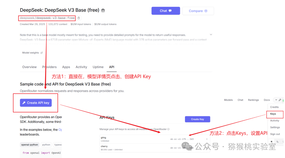Viewport: 285px width, 158px height.
Task: Start a conversation with the Chat button
Action: (165, 11)
